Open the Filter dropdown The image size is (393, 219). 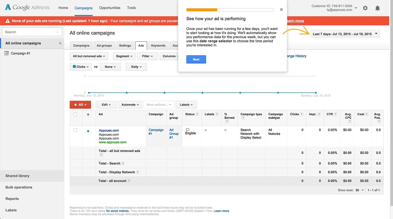point(148,56)
